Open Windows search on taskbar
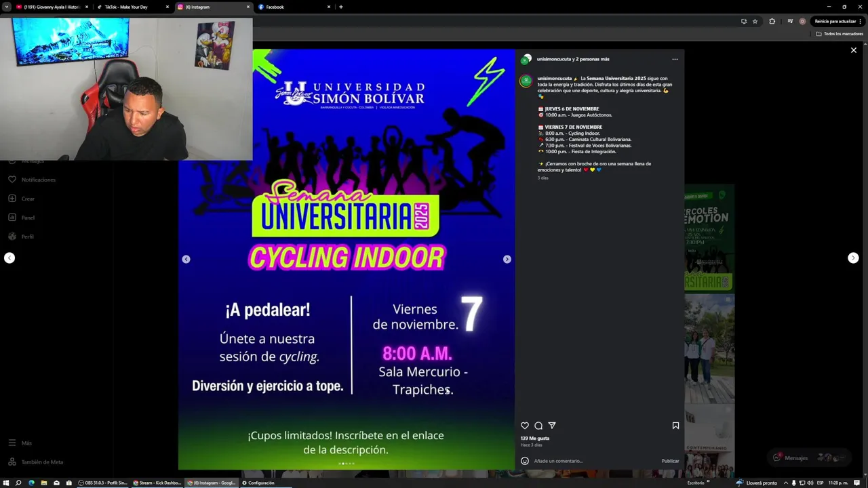The image size is (868, 488). pyautogui.click(x=18, y=483)
